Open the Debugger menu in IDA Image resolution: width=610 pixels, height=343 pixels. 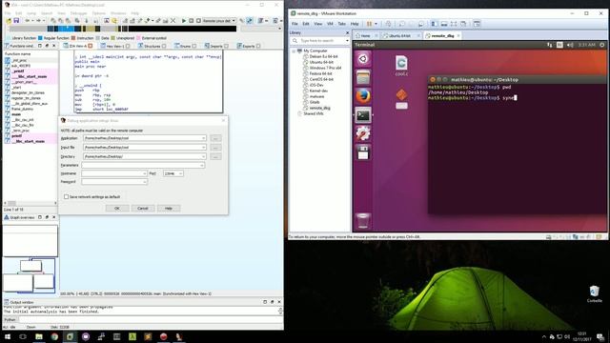pos(78,13)
